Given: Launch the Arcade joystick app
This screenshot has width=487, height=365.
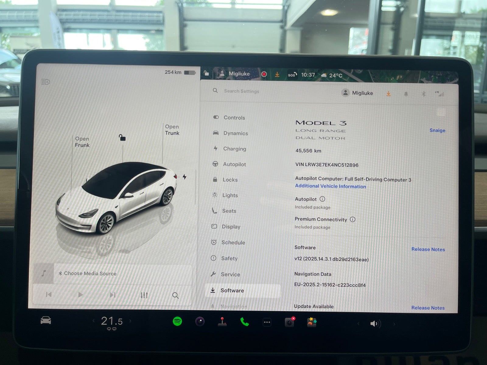Looking at the screenshot, I should [222, 322].
